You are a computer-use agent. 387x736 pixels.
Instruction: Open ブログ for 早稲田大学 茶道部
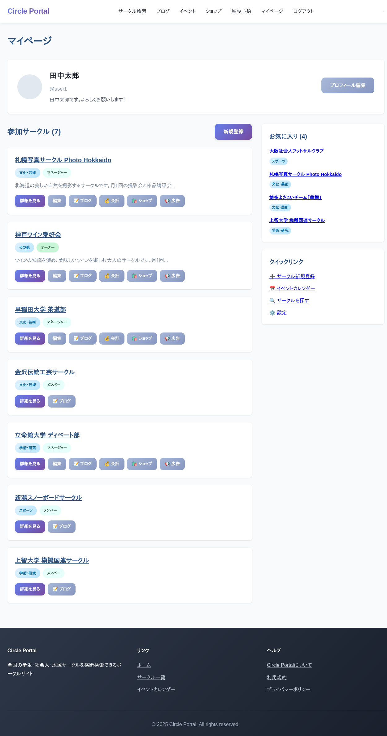click(x=83, y=339)
